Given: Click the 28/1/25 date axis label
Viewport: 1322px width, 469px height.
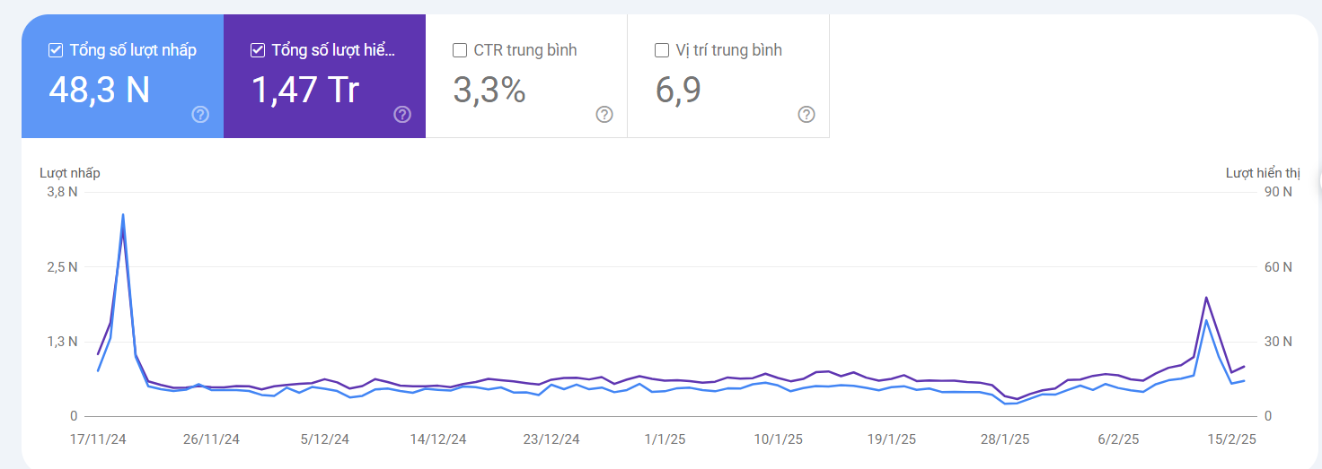Looking at the screenshot, I should [1005, 439].
